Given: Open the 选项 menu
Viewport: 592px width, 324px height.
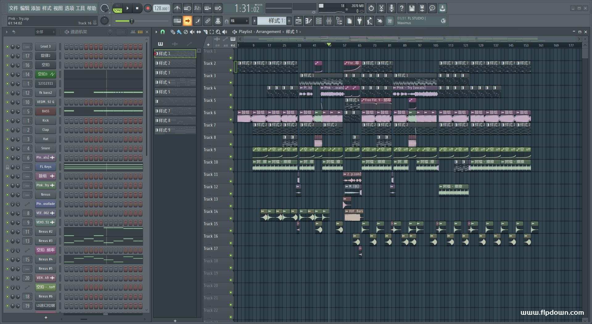Looking at the screenshot, I should point(69,8).
